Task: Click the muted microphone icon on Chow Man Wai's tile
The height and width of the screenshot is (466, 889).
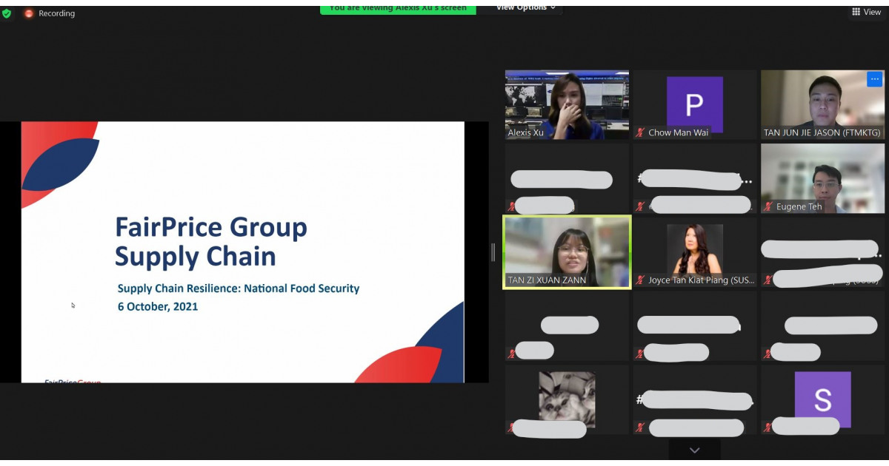Action: pos(639,132)
